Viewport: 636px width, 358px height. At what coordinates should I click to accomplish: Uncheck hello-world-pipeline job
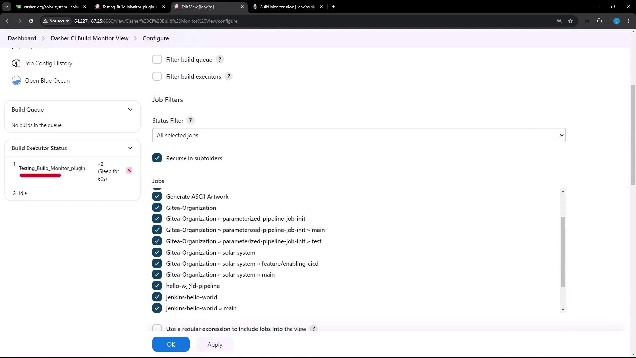click(157, 286)
